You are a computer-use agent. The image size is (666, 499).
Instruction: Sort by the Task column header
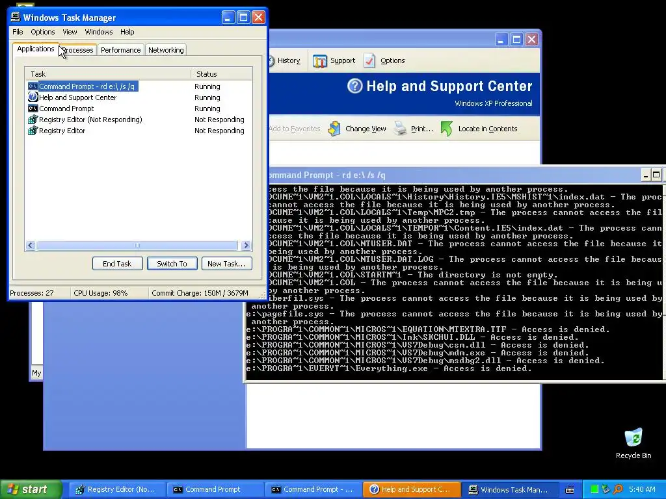tap(107, 74)
